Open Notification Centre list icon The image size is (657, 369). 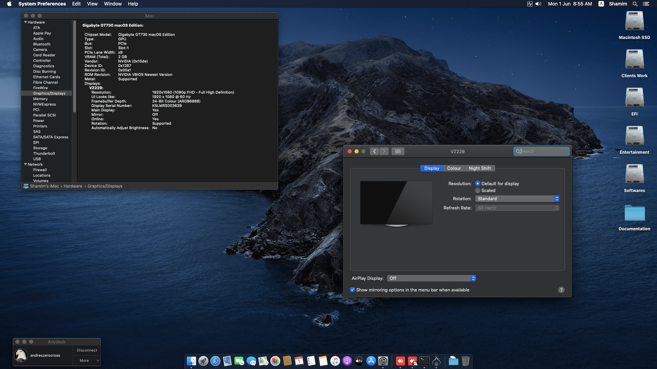tap(646, 4)
